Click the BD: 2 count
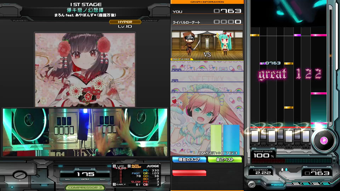Image resolution: width=340 pixels, height=191 pixels. pyautogui.click(x=151, y=179)
